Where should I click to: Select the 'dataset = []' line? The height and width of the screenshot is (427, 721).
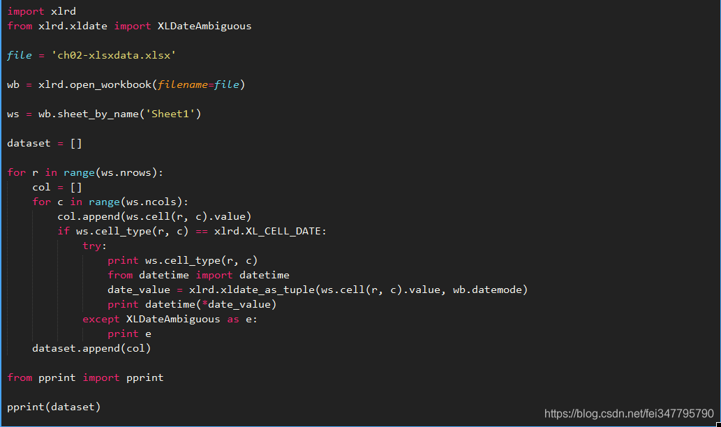point(45,144)
